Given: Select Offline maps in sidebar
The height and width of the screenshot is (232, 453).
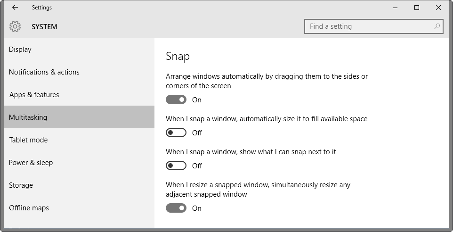Looking at the screenshot, I should (x=29, y=208).
